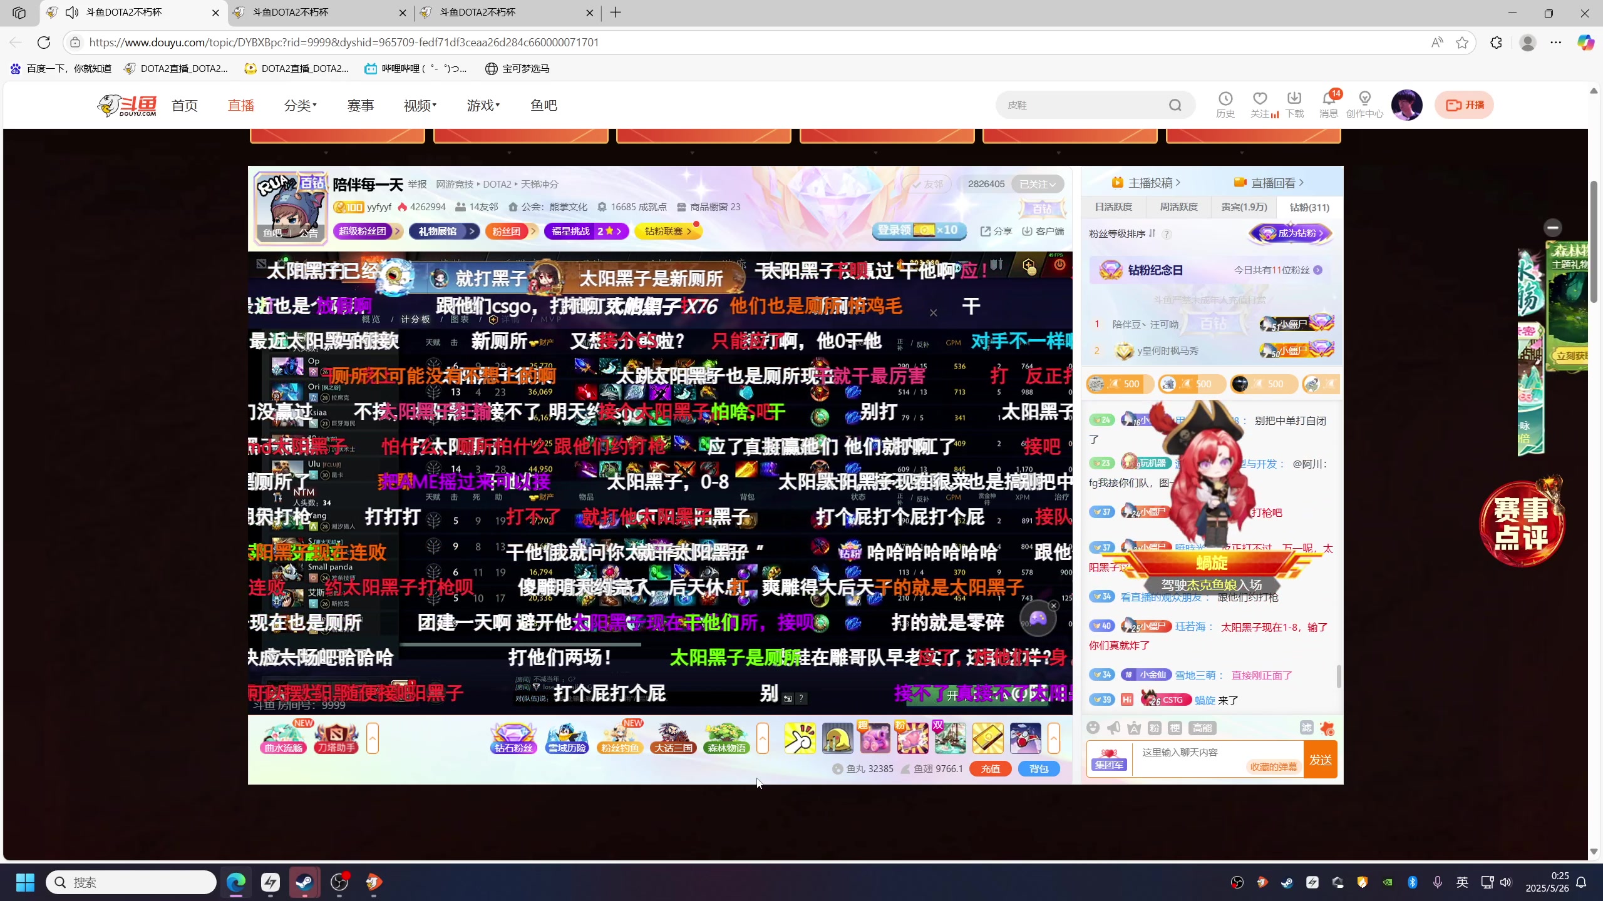Send the gold bar gift

987,739
